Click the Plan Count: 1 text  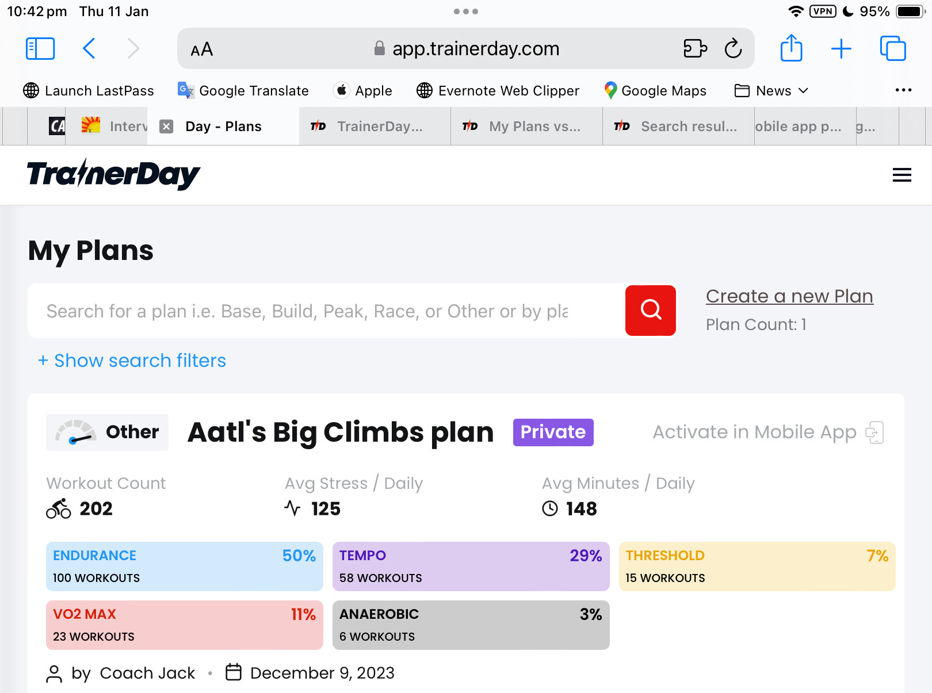click(756, 325)
